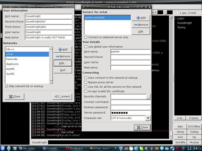Click the Server password field
The width and height of the screenshot is (202, 151).
click(x=130, y=113)
